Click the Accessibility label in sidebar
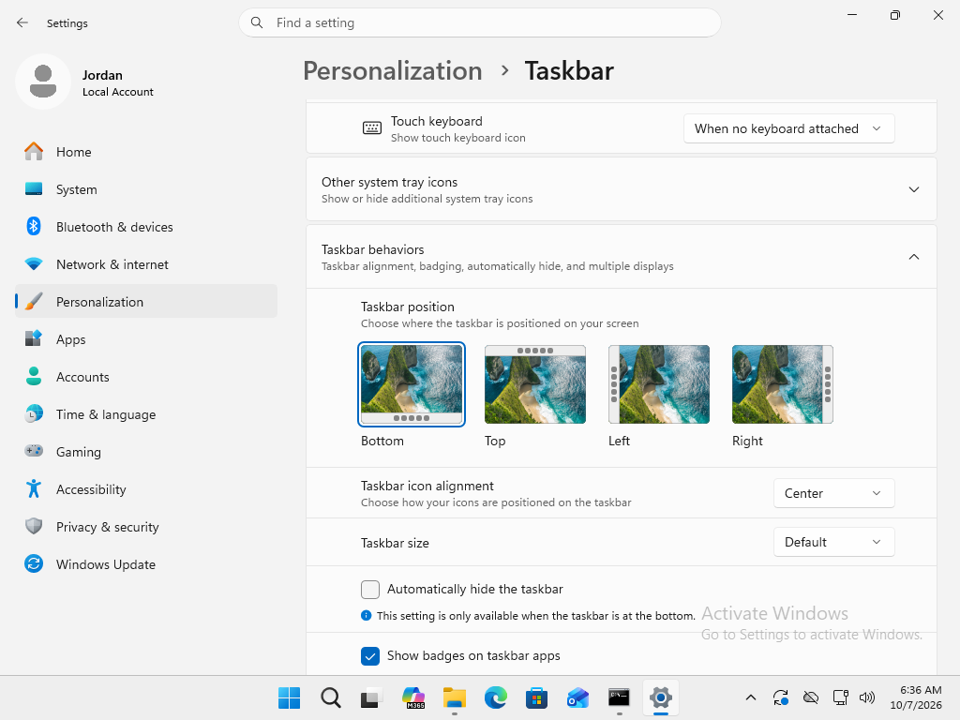This screenshot has height=720, width=960. (x=91, y=489)
